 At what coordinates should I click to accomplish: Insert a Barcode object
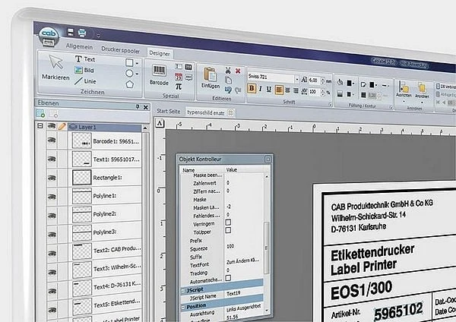(x=159, y=75)
